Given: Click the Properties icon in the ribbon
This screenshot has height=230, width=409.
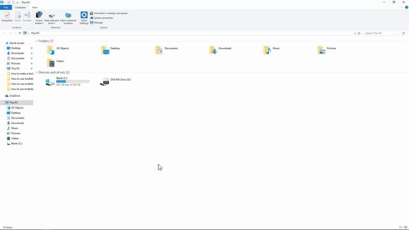Looking at the screenshot, I should tap(7, 17).
